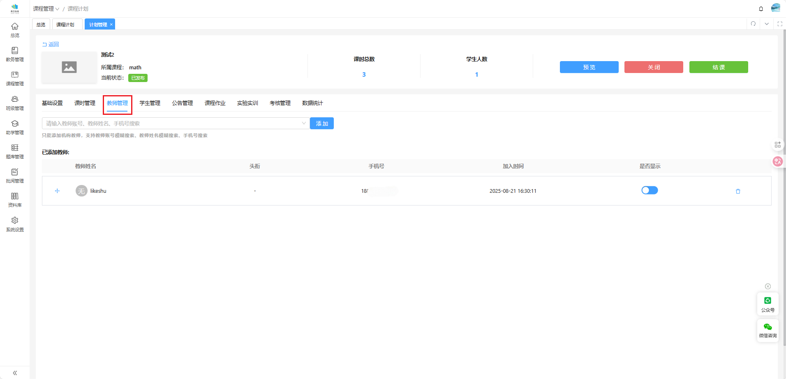Switch to the 学生管理 tab
This screenshot has width=786, height=379.
[150, 103]
